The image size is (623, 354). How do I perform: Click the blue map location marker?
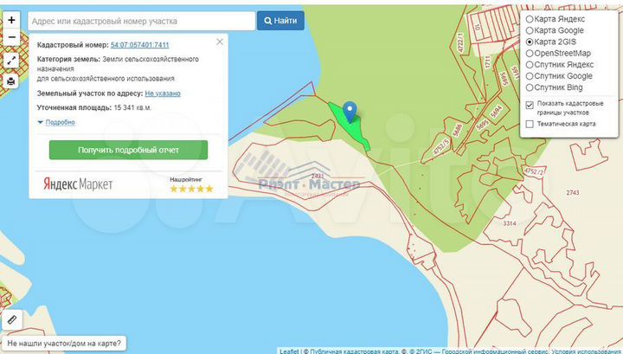point(350,112)
